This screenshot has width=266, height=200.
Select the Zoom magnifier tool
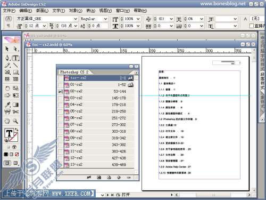pos(15,121)
